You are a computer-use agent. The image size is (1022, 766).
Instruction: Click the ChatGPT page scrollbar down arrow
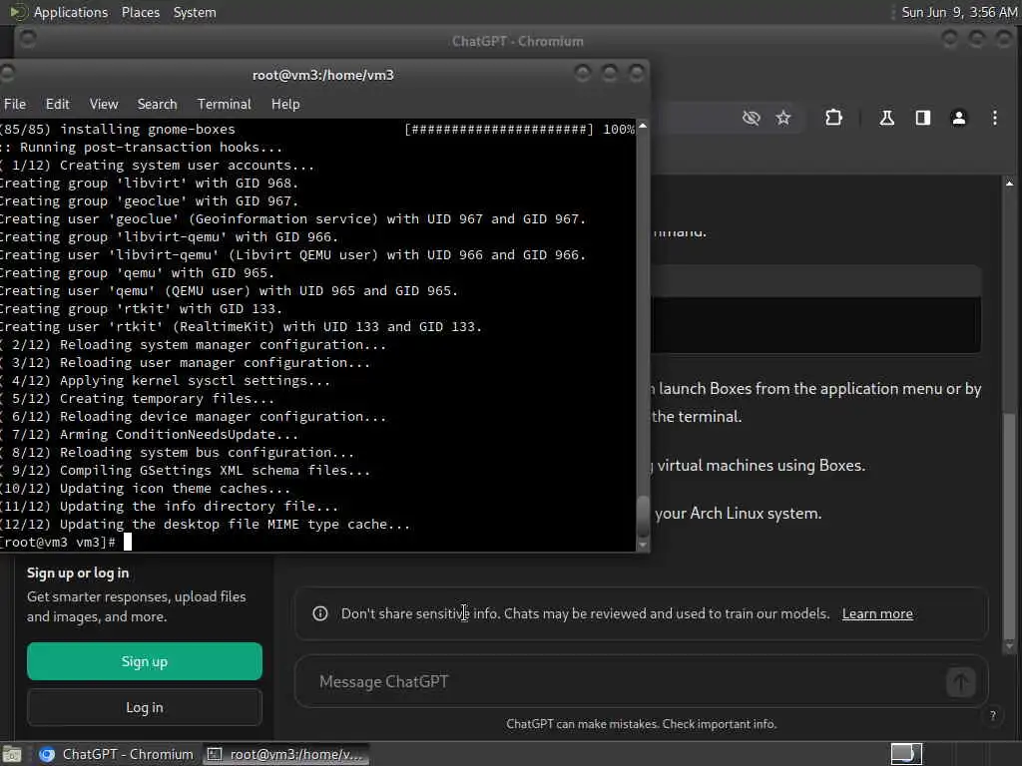1010,646
